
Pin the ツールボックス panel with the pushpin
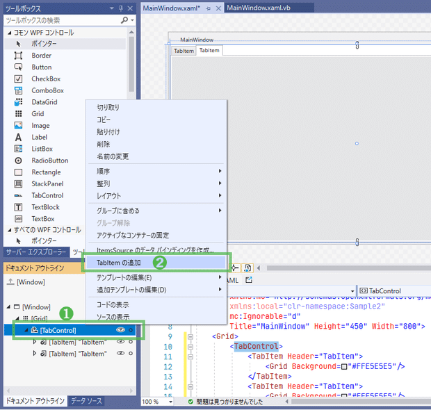coord(121,8)
